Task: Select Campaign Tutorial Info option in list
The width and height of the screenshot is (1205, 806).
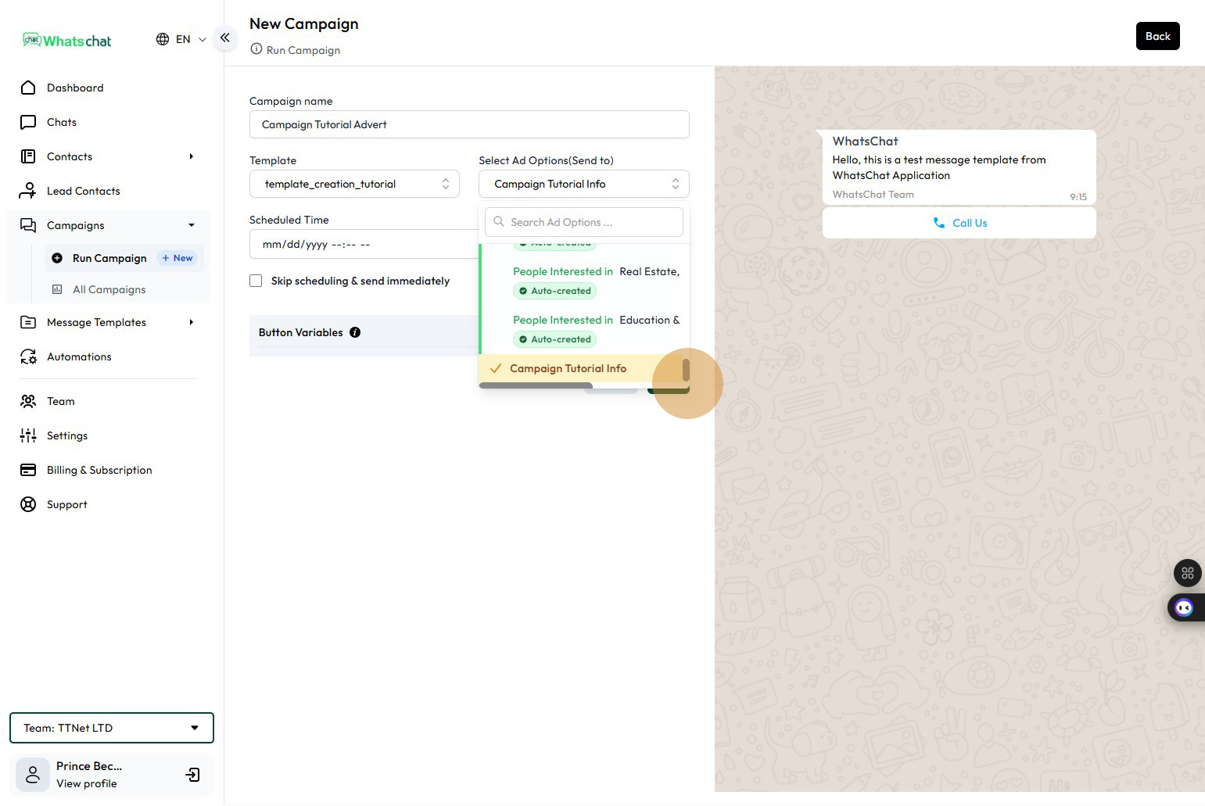Action: click(568, 368)
